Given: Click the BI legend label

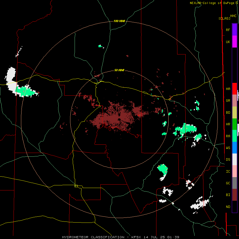Looking at the screenshot, I should point(228,195).
